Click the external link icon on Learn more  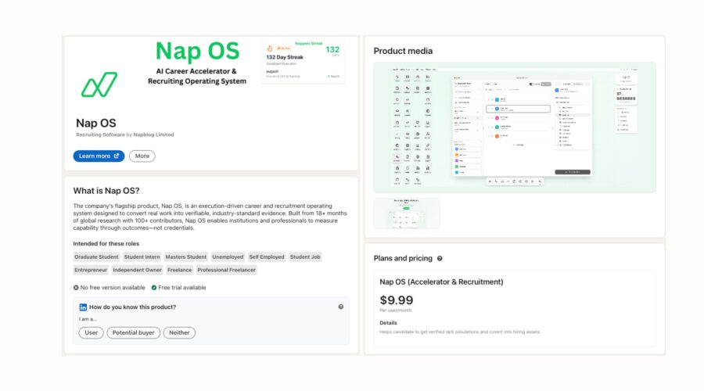[x=117, y=156]
